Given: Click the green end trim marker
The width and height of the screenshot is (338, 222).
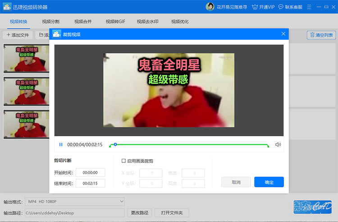Looking at the screenshot, I should point(268,146).
